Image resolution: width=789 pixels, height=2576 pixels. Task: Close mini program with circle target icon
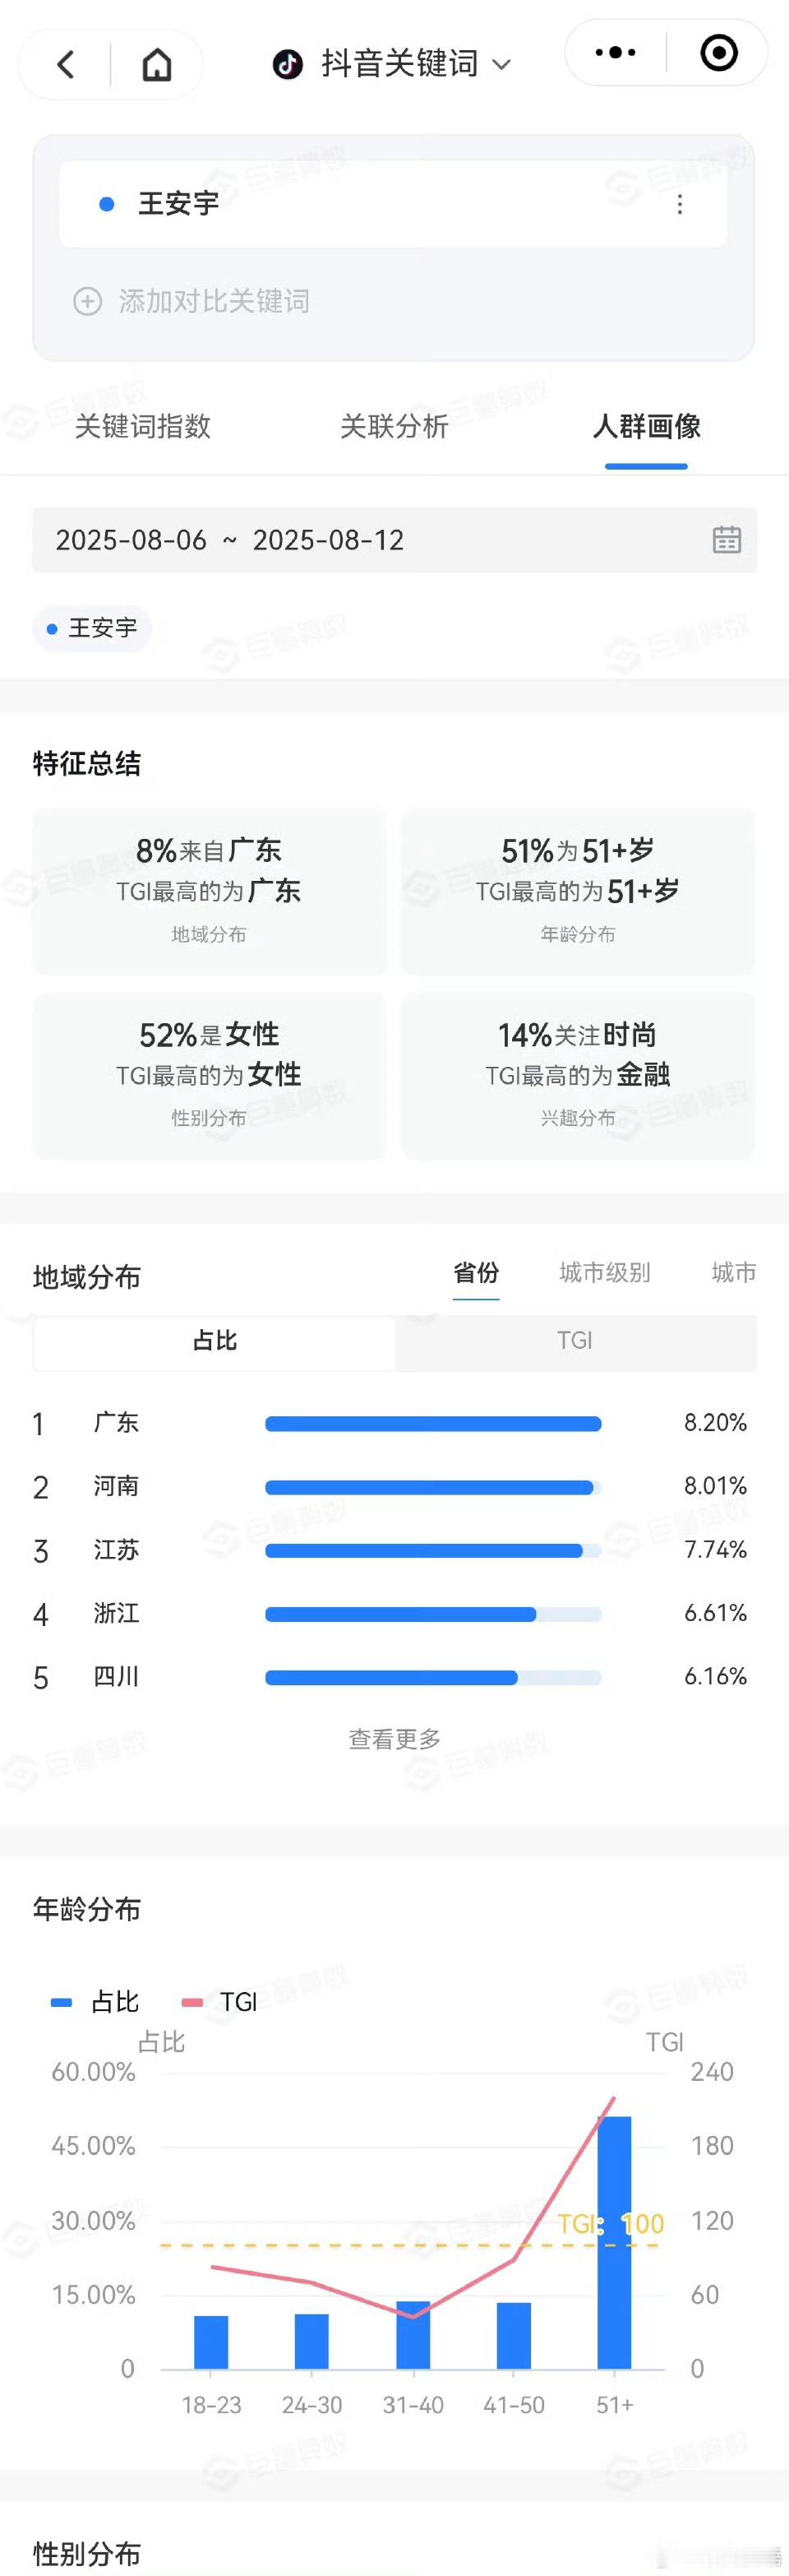719,52
